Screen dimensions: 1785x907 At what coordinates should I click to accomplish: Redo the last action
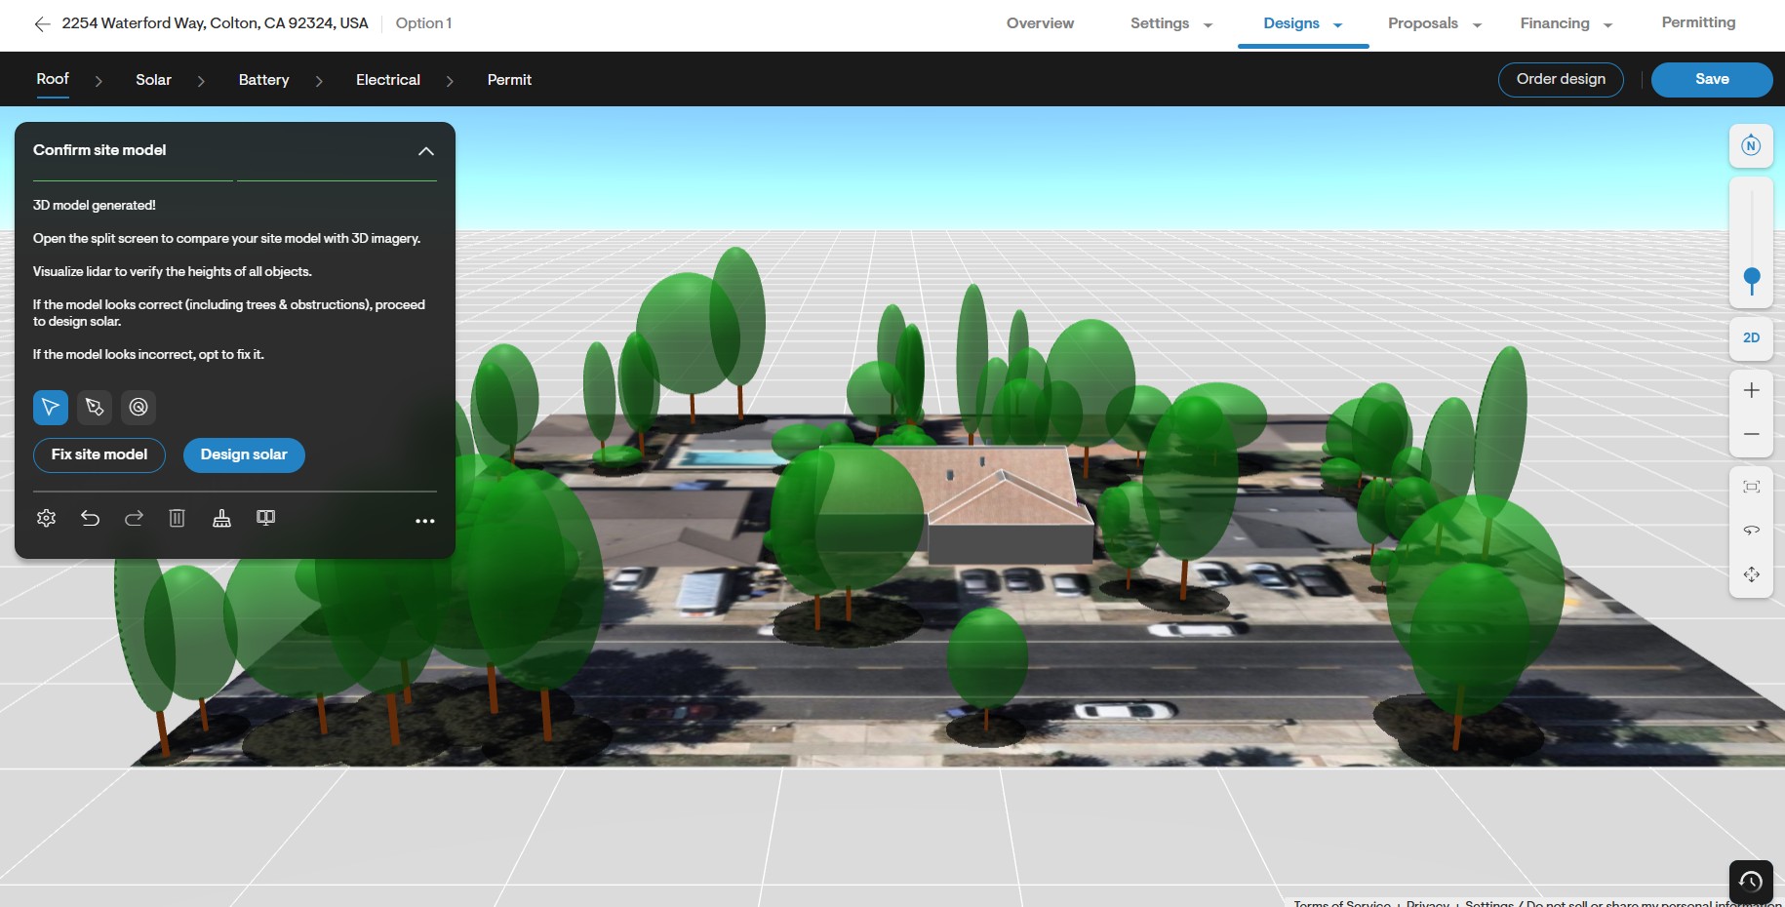(x=134, y=518)
